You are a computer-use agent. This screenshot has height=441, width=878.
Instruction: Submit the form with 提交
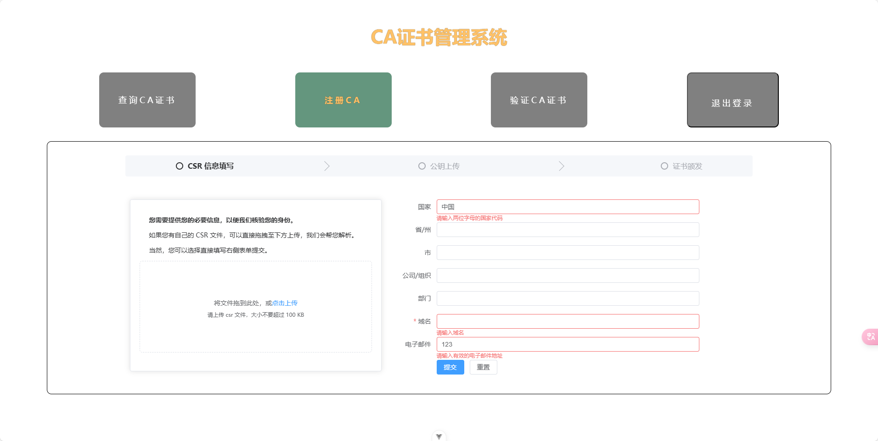point(450,367)
